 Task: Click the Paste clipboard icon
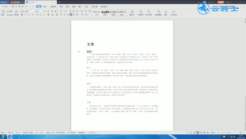click(x=3, y=12)
